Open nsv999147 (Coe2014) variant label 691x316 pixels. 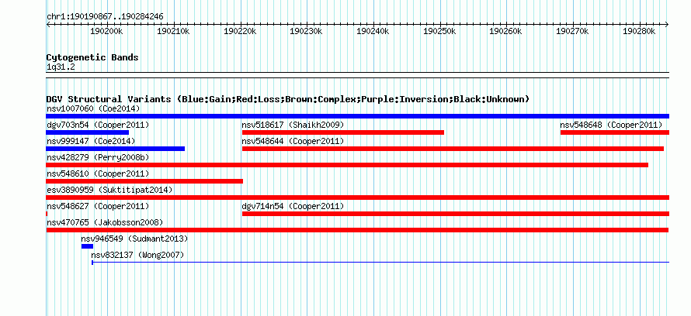(x=91, y=141)
